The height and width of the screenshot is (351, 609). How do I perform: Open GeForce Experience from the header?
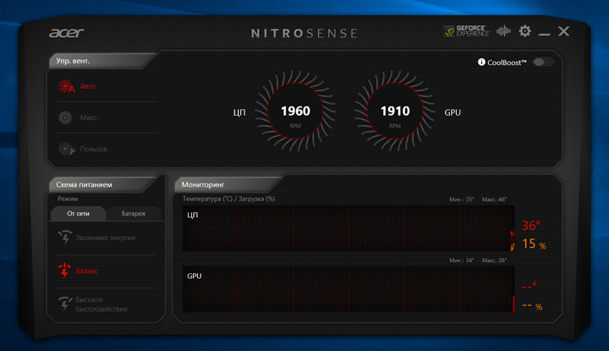point(465,31)
